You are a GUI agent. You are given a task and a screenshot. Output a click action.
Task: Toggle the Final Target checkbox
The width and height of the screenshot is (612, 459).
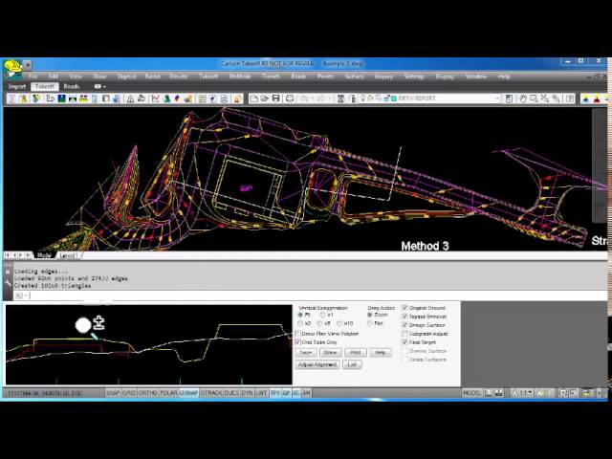(x=404, y=342)
